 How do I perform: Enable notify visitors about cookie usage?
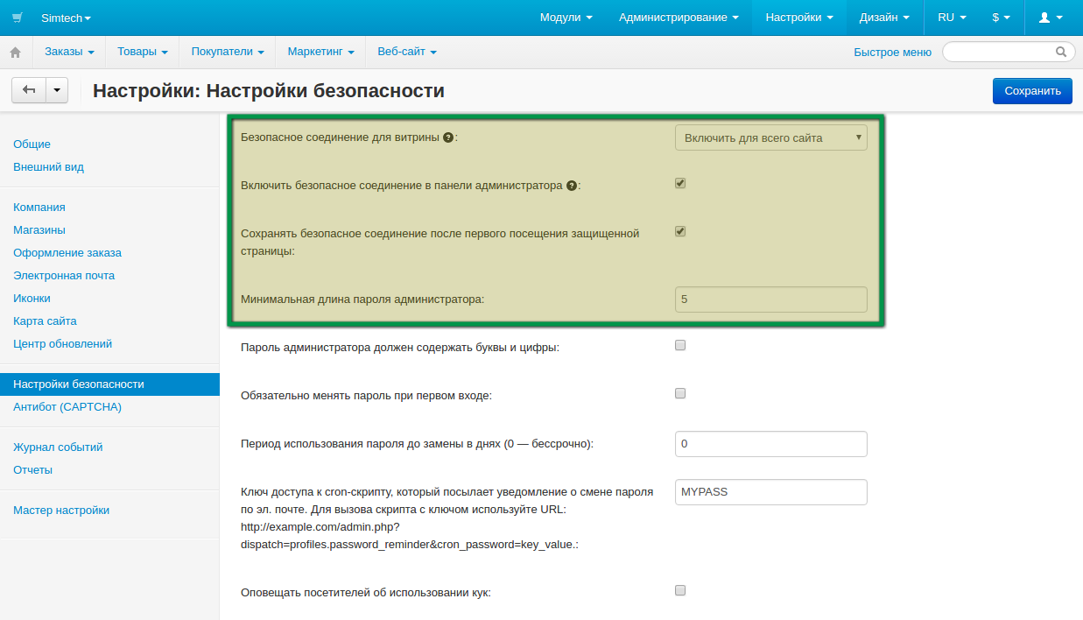coord(680,591)
